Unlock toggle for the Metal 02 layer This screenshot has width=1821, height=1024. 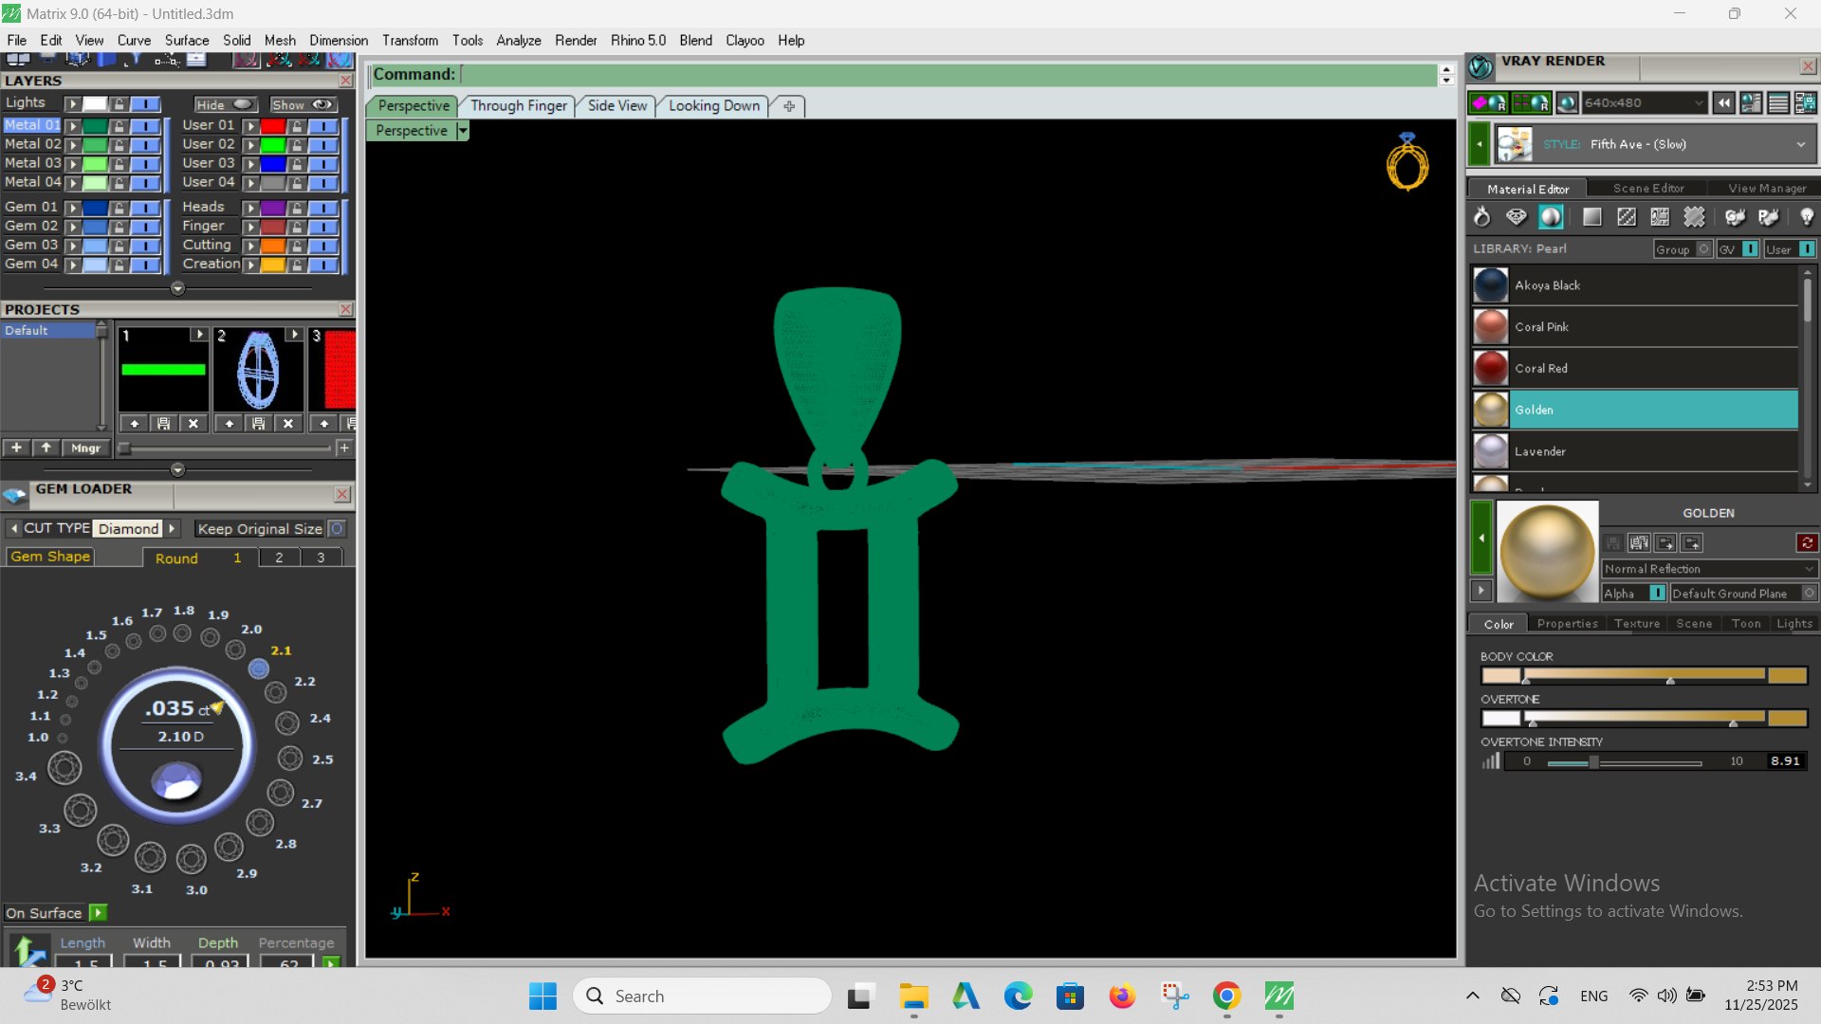pyautogui.click(x=119, y=145)
